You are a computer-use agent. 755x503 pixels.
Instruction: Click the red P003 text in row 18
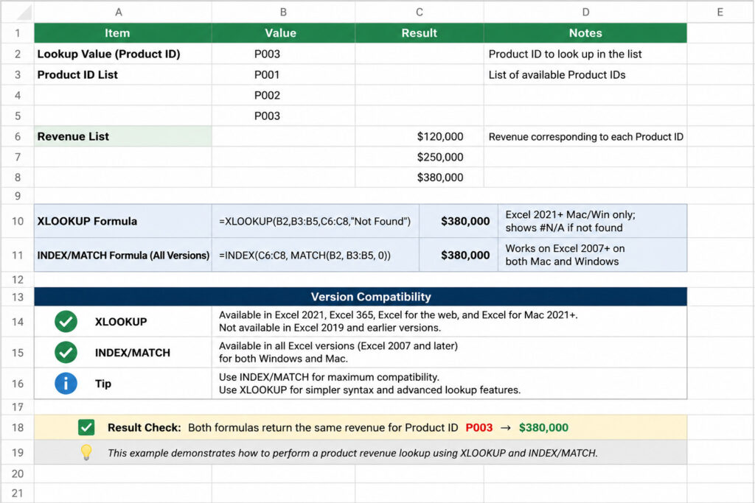(x=479, y=427)
